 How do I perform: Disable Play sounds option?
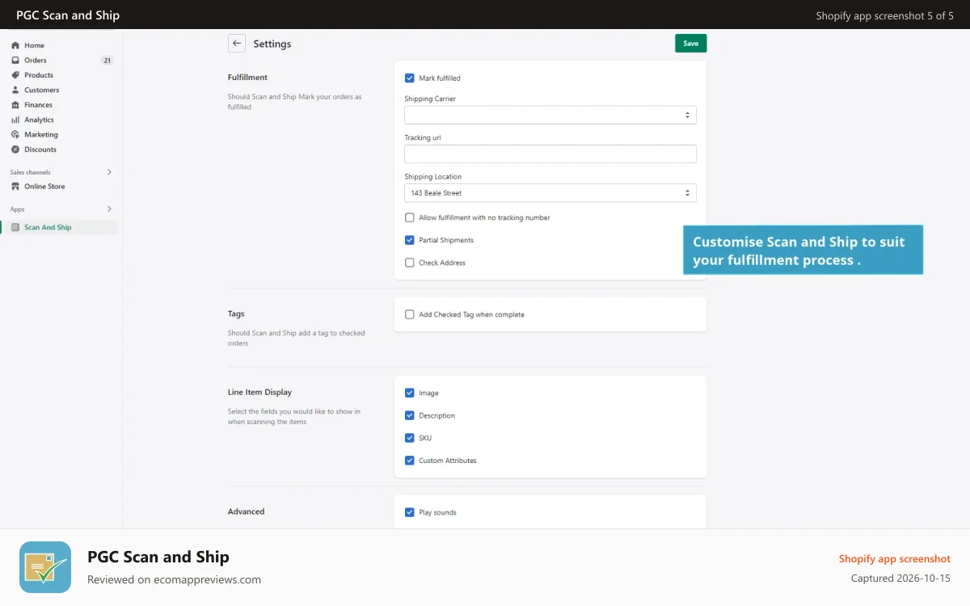(410, 512)
